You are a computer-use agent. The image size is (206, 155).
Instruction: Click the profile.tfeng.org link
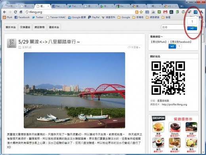point(174,104)
